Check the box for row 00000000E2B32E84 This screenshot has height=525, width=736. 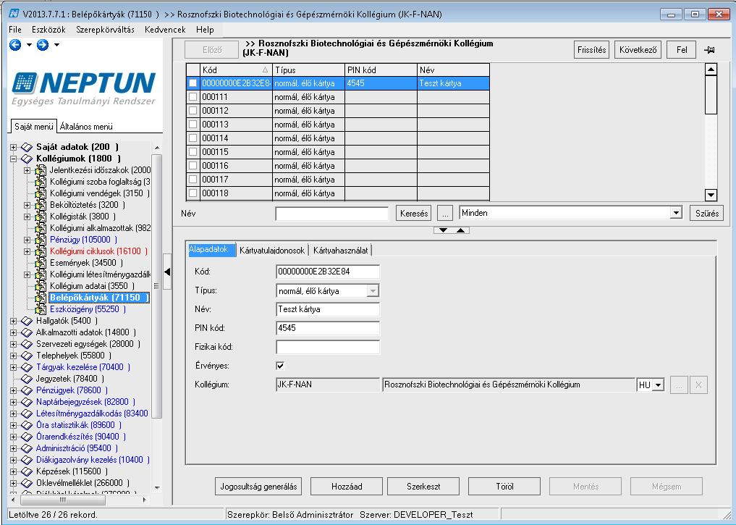point(193,83)
